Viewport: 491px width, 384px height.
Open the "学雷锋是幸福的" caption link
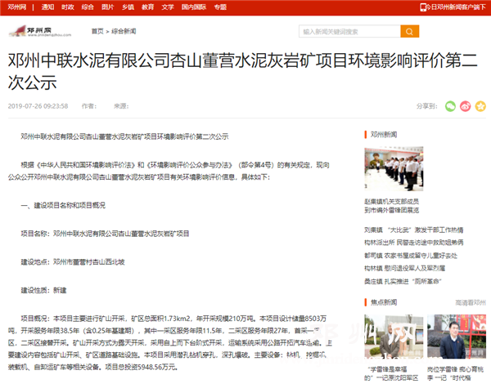pyautogui.click(x=391, y=373)
